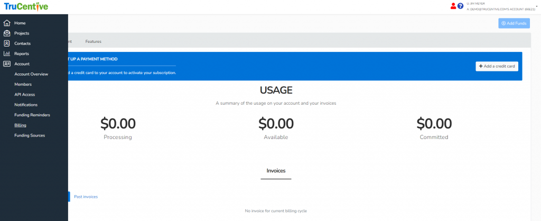The height and width of the screenshot is (221, 541).
Task: Click Add a credit card button
Action: coord(497,66)
